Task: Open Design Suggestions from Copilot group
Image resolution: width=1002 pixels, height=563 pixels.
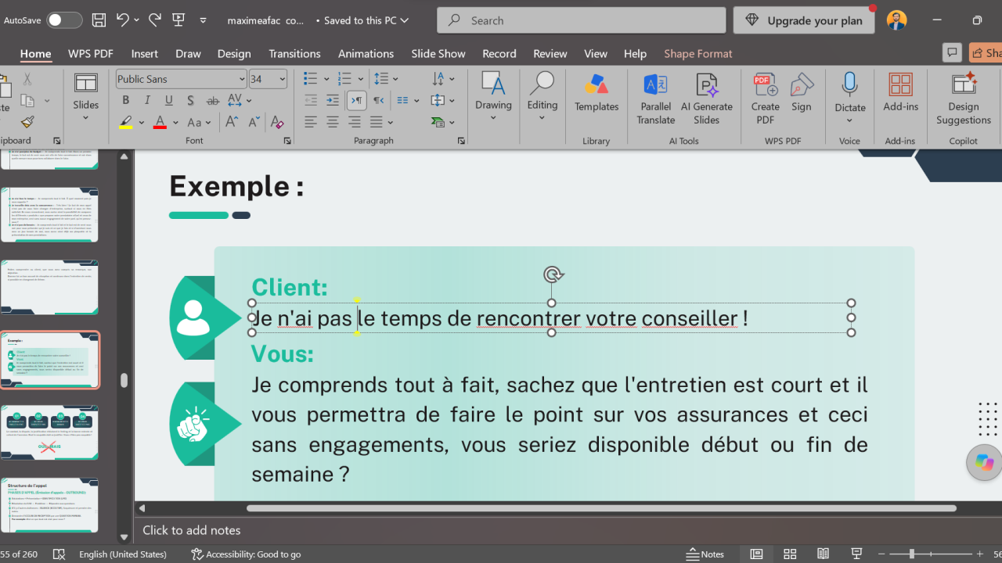Action: pos(964,99)
